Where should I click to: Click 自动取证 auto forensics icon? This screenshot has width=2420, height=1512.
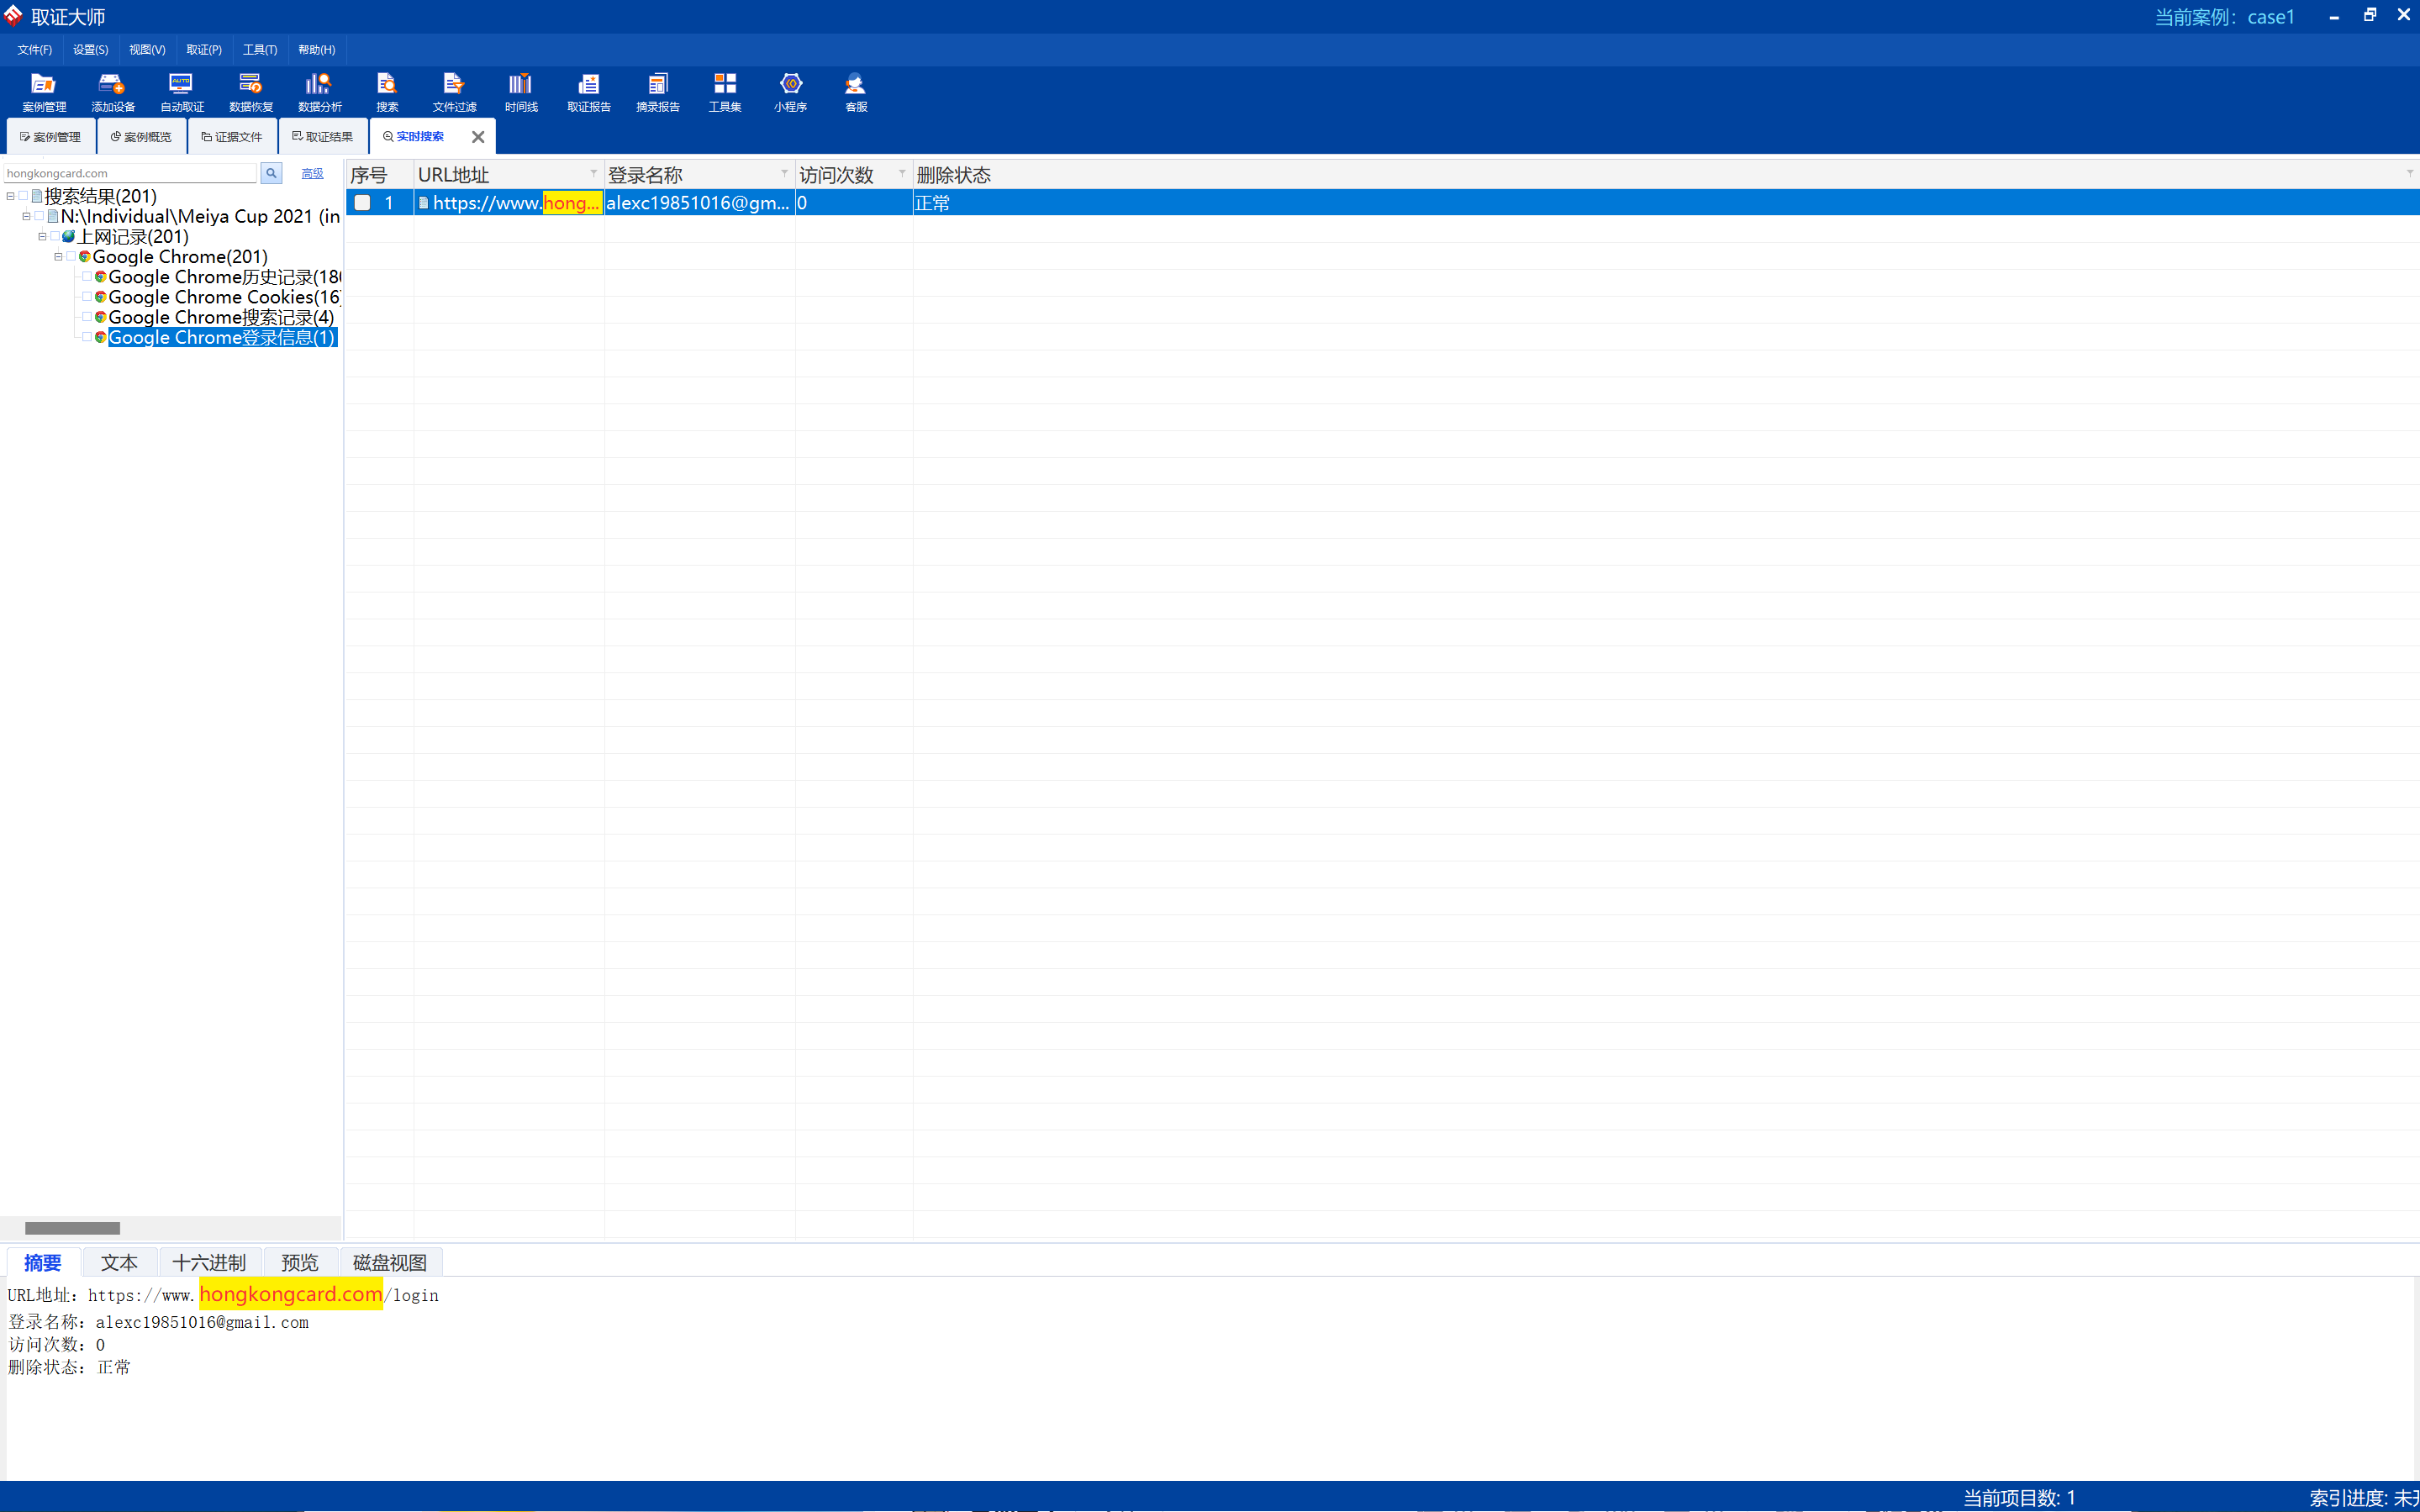pos(181,91)
